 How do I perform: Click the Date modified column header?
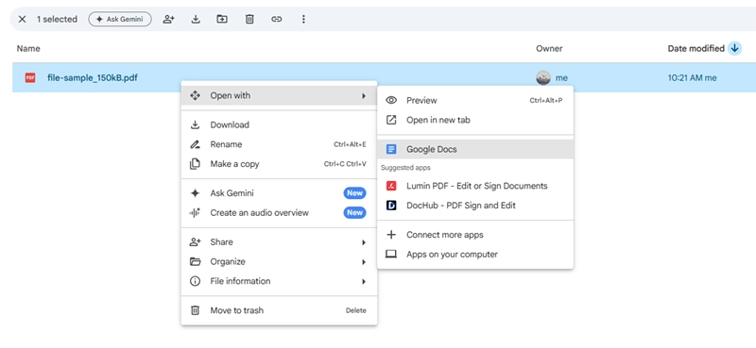[696, 49]
